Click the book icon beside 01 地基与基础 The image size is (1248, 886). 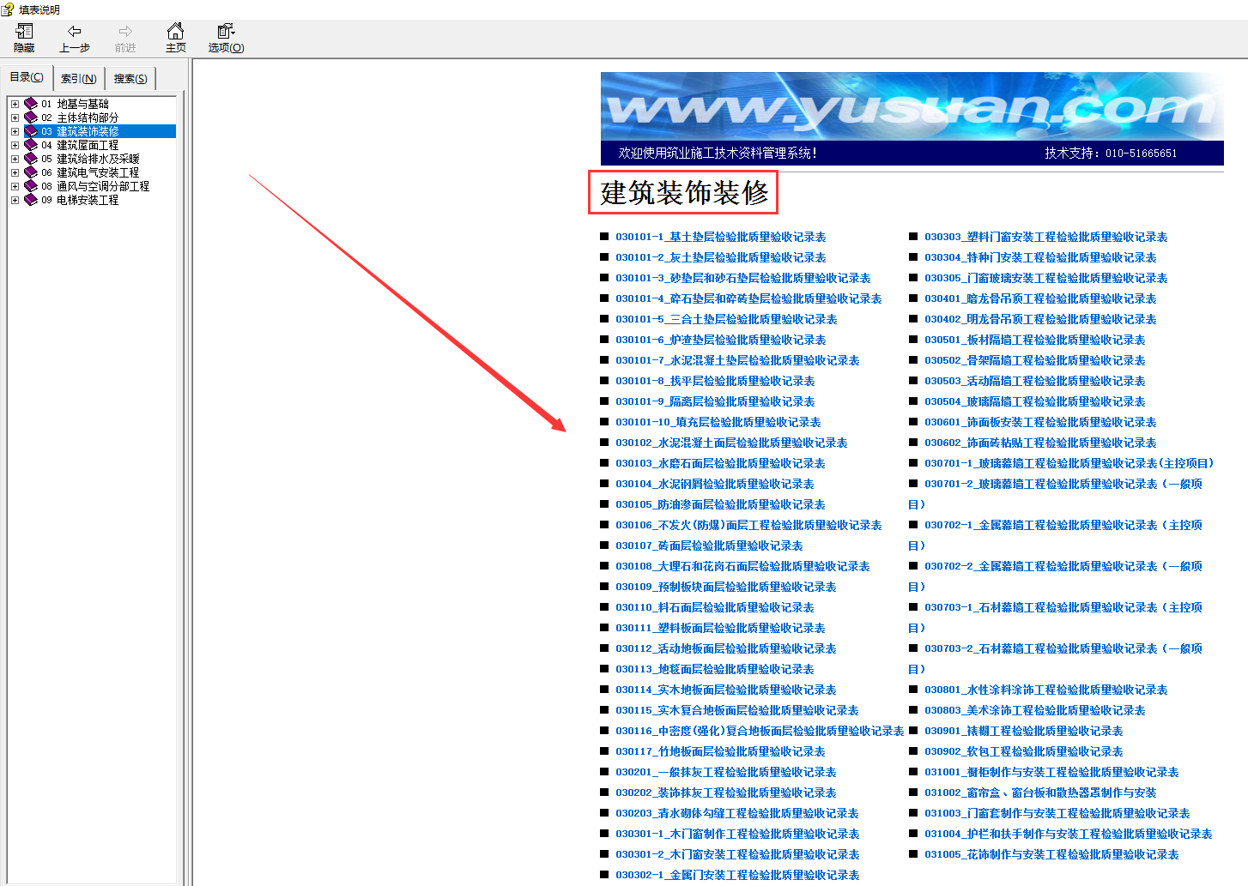31,104
